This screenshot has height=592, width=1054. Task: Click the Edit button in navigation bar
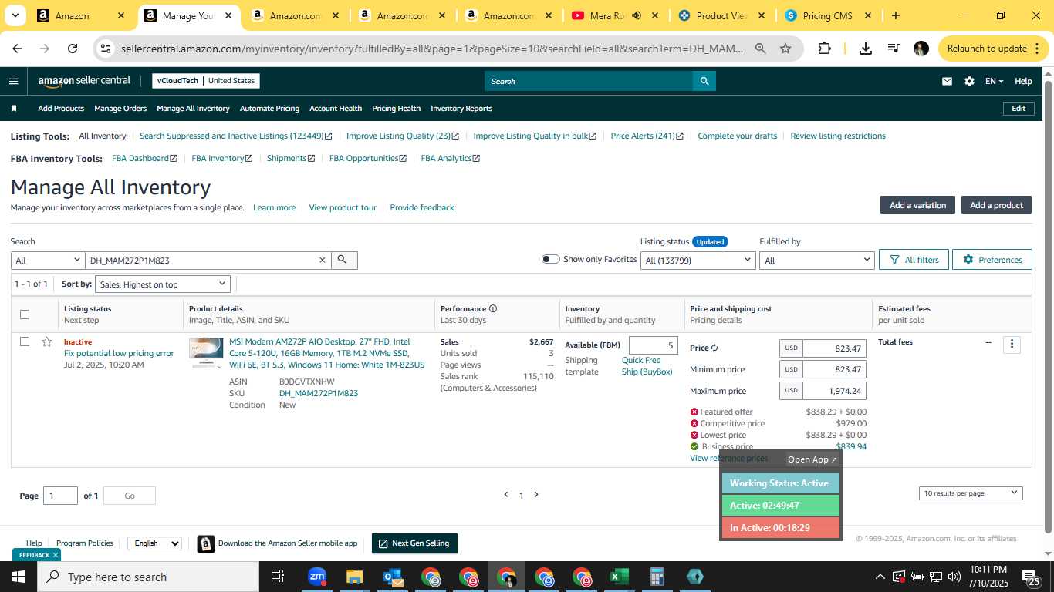point(1019,109)
